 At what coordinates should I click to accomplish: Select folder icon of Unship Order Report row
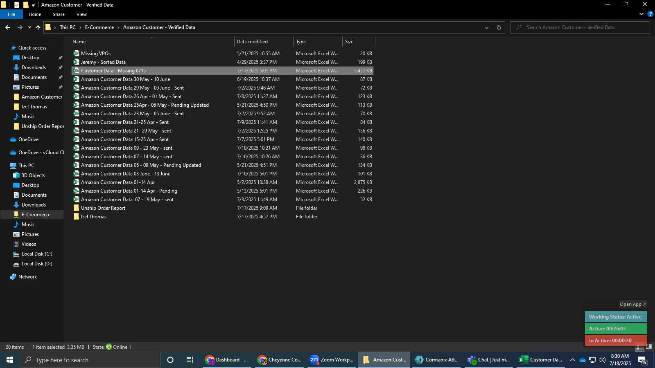click(76, 208)
